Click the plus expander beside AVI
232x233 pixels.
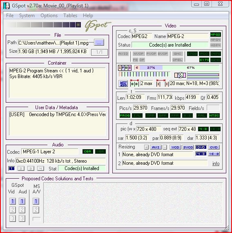pyautogui.click(x=146, y=147)
